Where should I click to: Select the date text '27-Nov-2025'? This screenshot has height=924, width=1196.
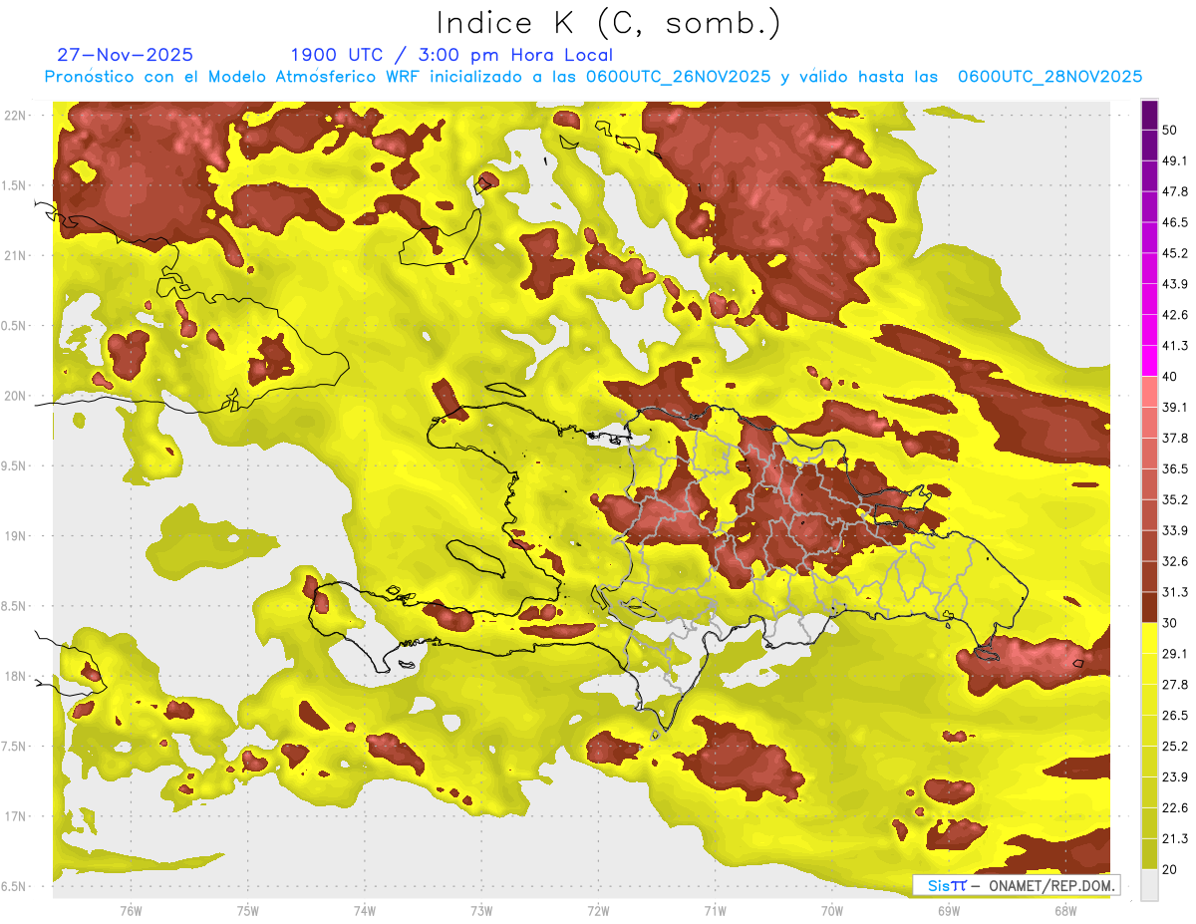126,55
